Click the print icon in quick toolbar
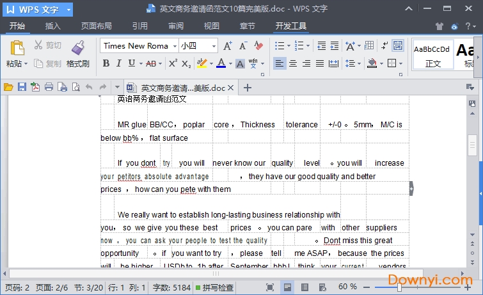Image resolution: width=483 pixels, height=295 pixels. (49, 87)
